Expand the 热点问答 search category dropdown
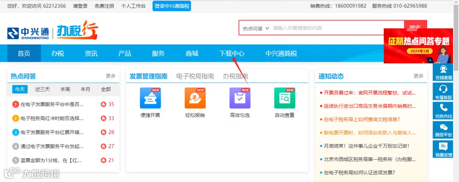459x182 pixels. [x=255, y=28]
